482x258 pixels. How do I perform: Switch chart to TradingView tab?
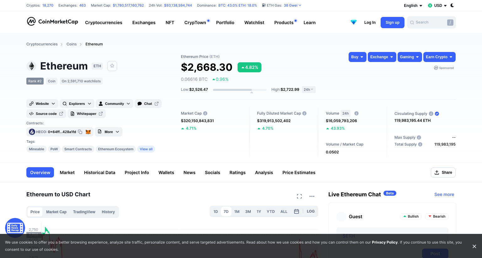(x=84, y=212)
